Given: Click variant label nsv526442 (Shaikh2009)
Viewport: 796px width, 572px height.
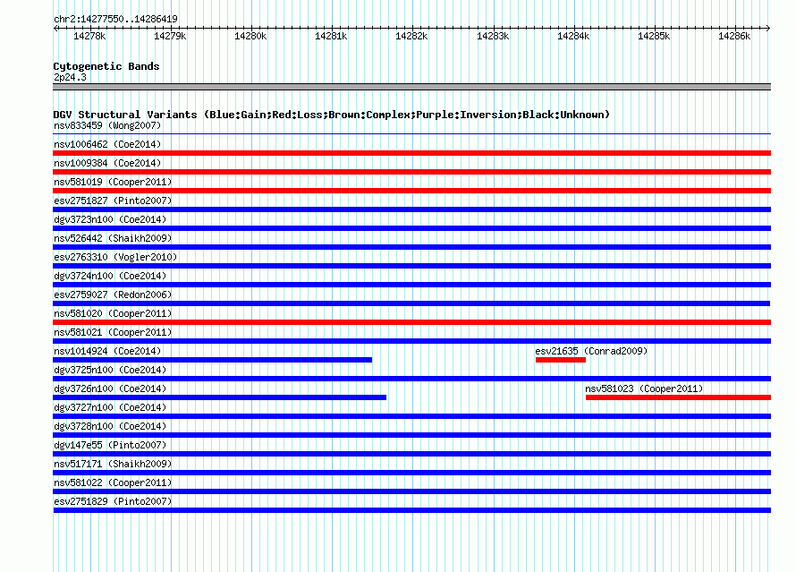Looking at the screenshot, I should point(113,238).
